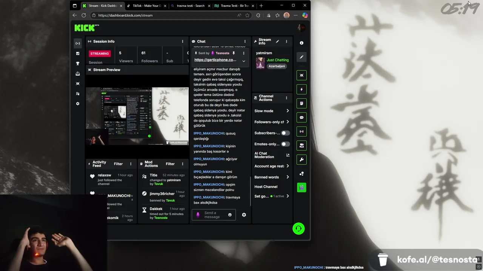Favorite this page with the star icon
The image size is (483, 271).
(247, 15)
